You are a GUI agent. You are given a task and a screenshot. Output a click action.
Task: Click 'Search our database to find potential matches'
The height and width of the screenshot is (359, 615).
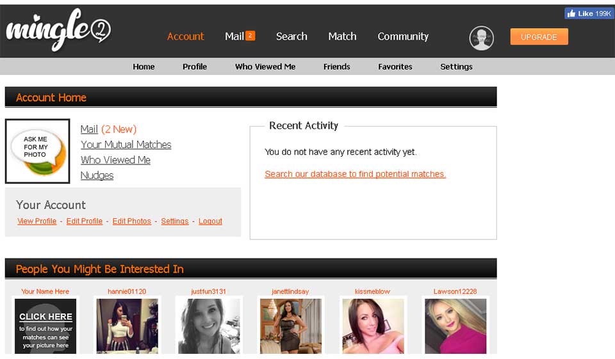355,174
